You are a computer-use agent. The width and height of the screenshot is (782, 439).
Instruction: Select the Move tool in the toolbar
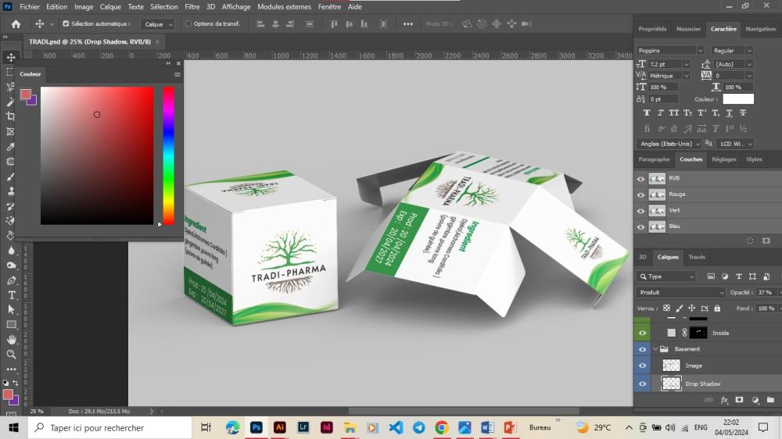coord(11,57)
